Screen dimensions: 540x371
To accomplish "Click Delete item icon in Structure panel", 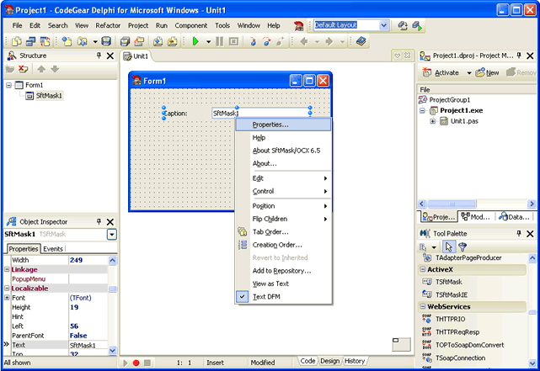I will (24, 69).
